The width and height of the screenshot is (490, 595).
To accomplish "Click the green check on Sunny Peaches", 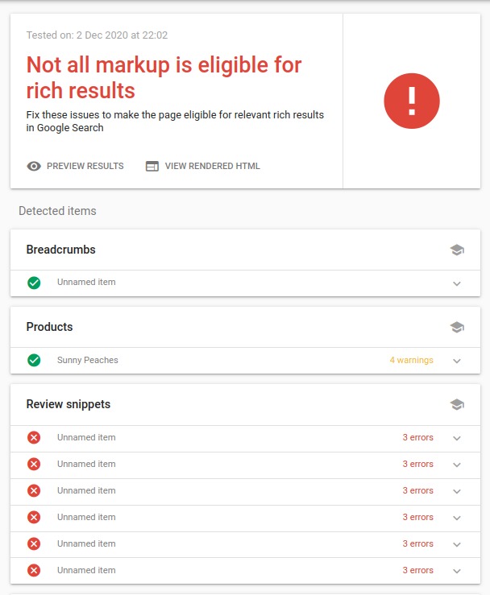I will pyautogui.click(x=34, y=360).
